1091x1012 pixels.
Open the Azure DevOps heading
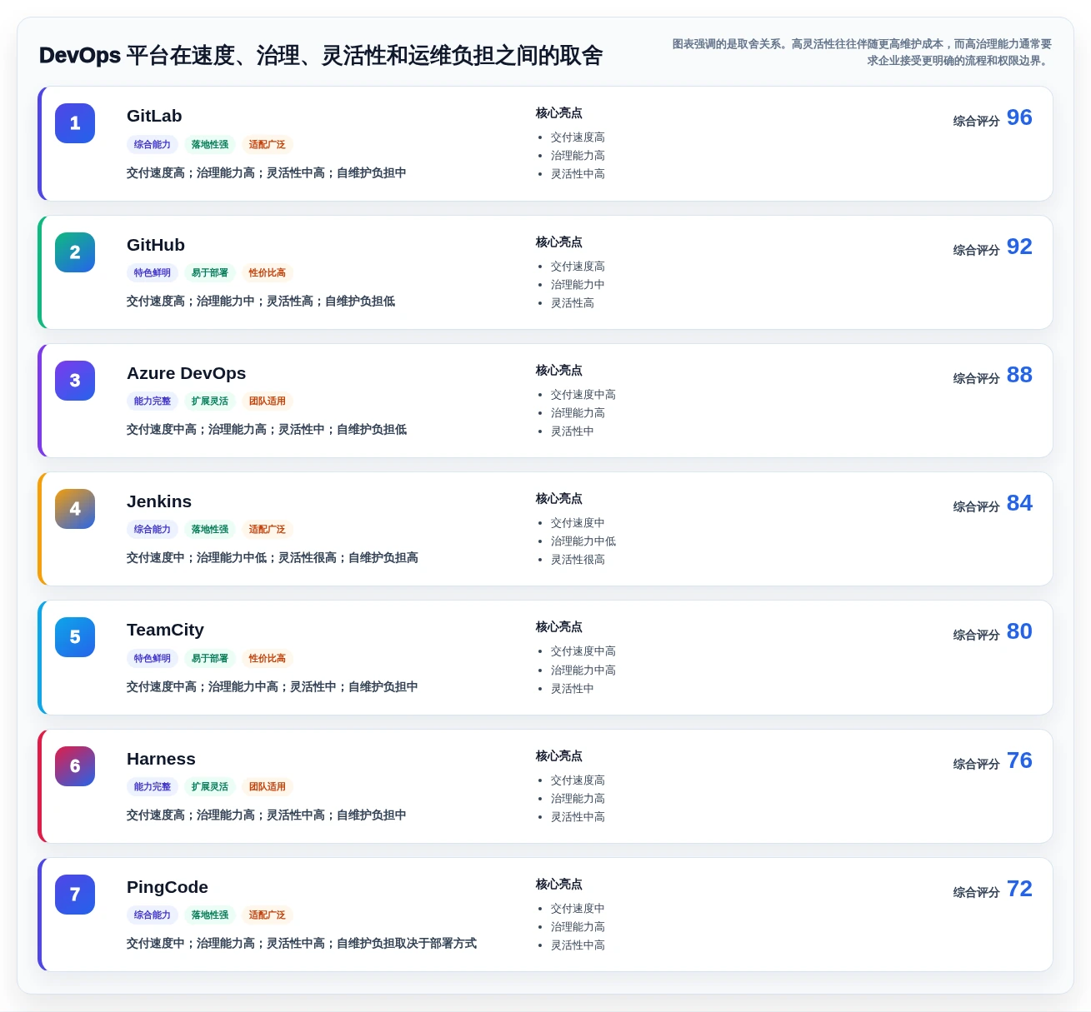pyautogui.click(x=186, y=373)
